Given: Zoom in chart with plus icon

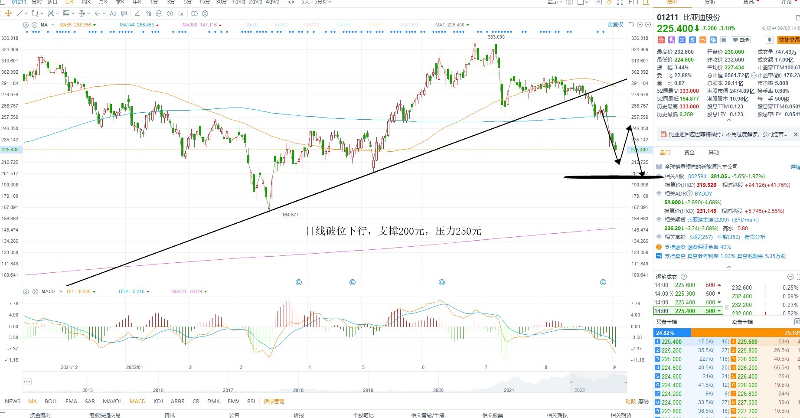Looking at the screenshot, I should click(x=648, y=25).
